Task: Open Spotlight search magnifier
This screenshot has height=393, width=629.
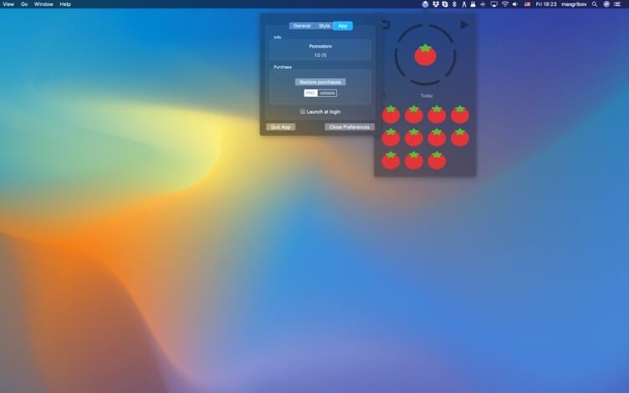Action: point(595,4)
